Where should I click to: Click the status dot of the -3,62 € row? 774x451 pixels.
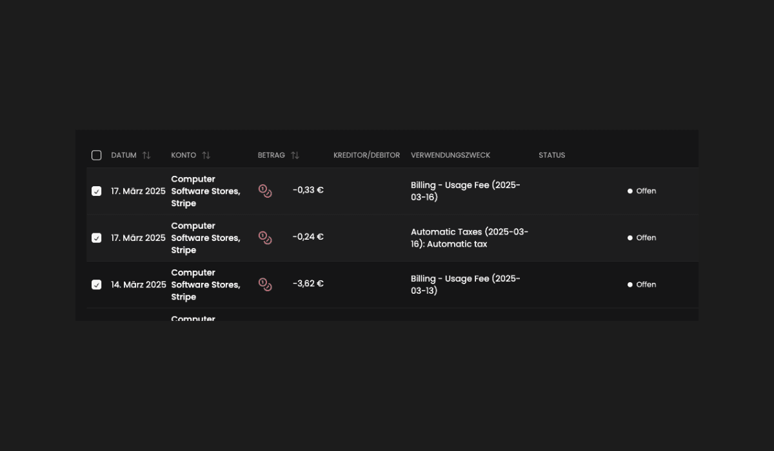pos(630,285)
